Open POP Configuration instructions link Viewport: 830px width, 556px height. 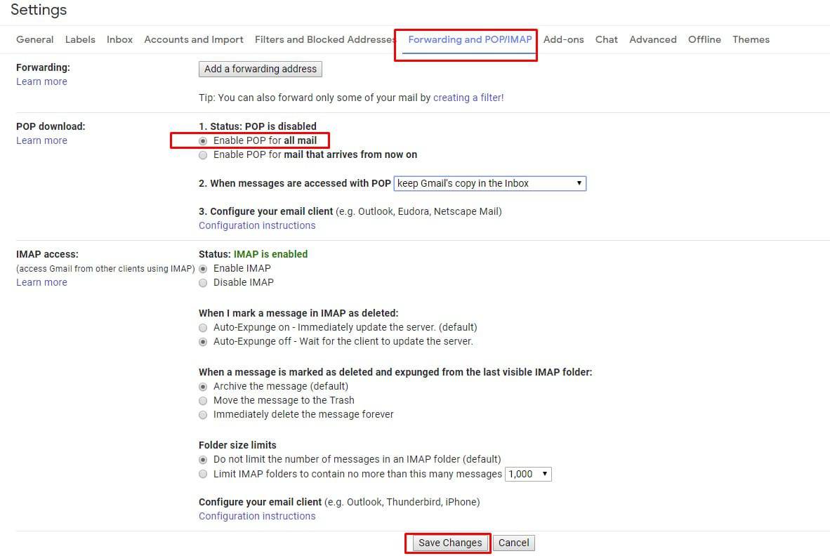[x=257, y=225]
